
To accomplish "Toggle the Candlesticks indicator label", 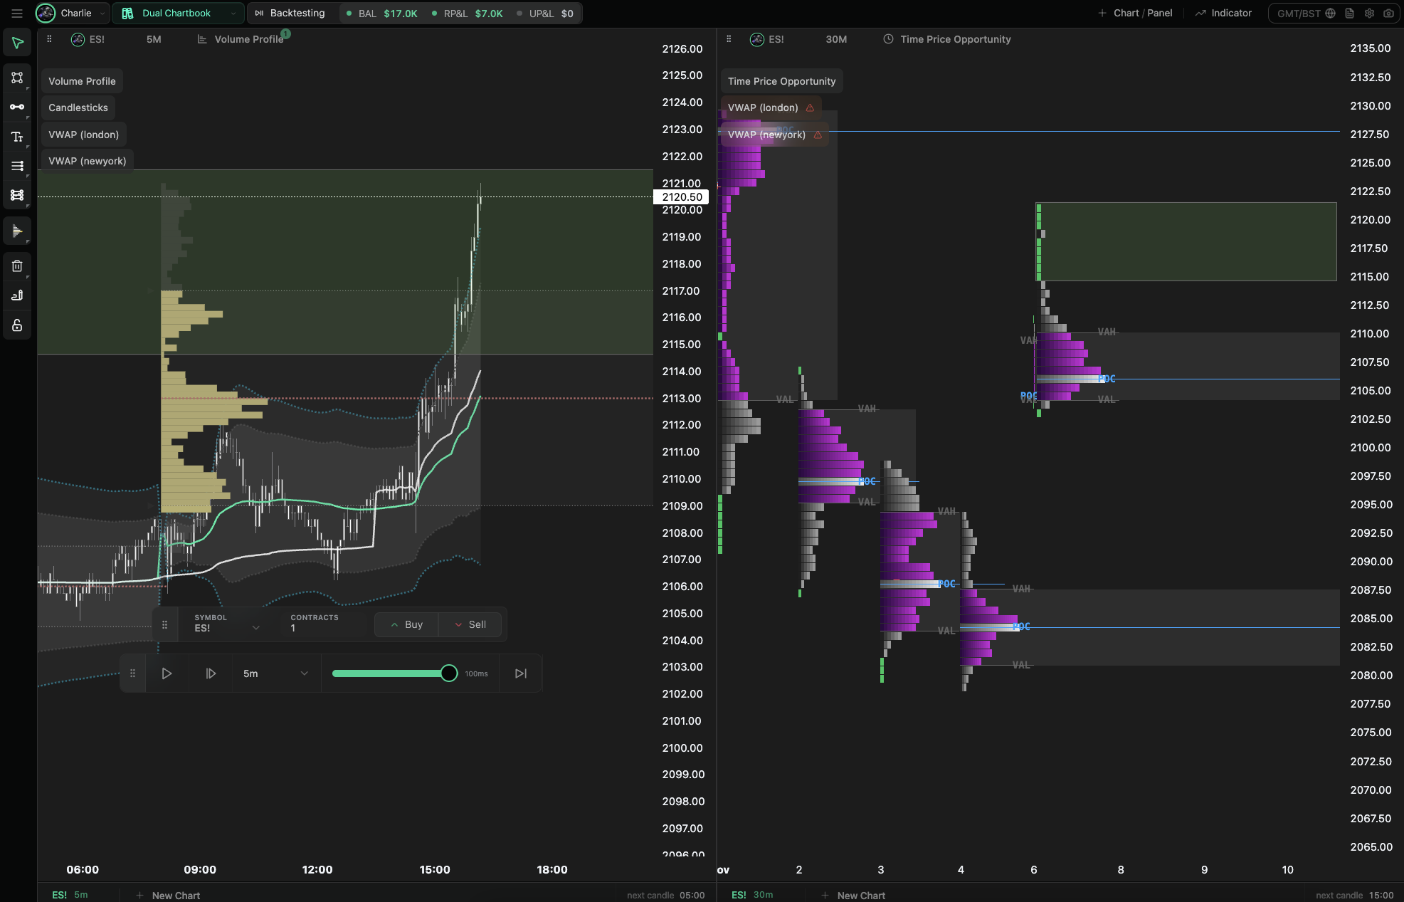I will [78, 107].
